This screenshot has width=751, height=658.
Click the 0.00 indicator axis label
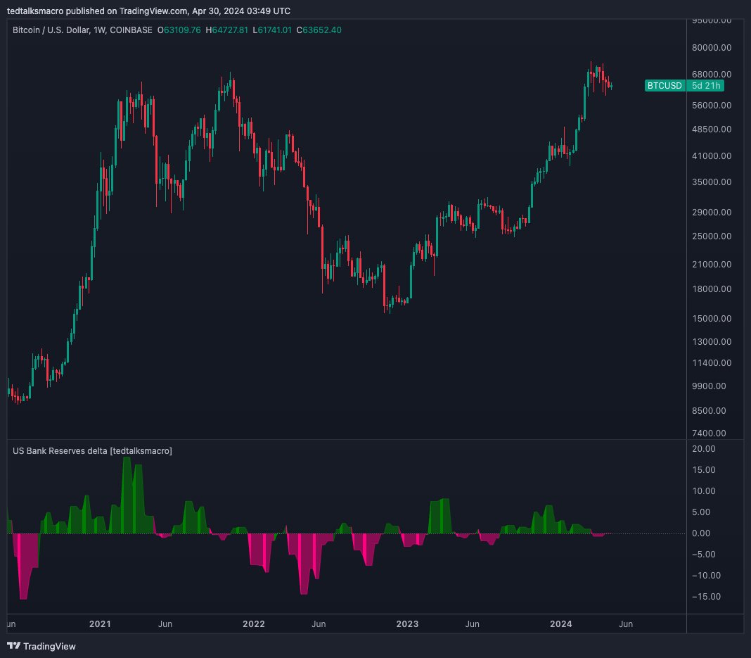[x=701, y=533]
